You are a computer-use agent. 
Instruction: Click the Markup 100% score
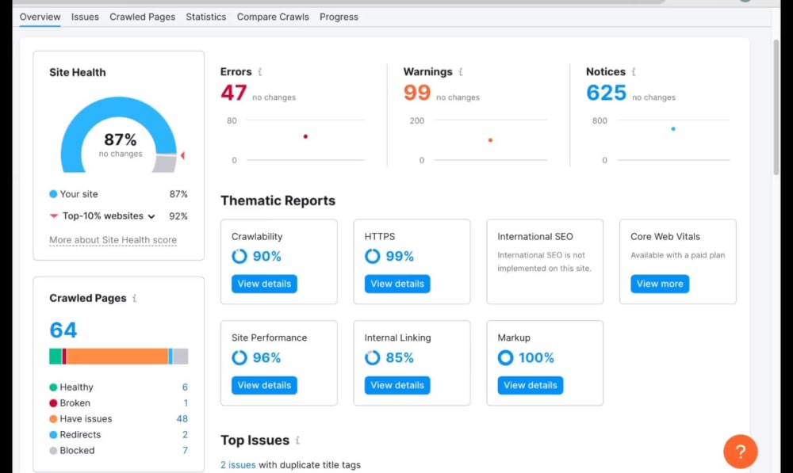tap(536, 358)
